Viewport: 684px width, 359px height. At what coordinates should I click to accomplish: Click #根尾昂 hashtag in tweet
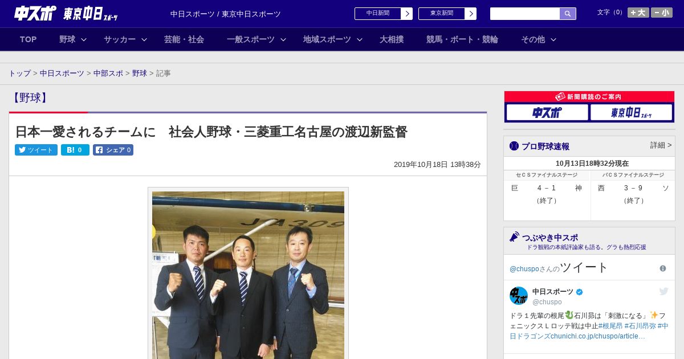pos(610,326)
